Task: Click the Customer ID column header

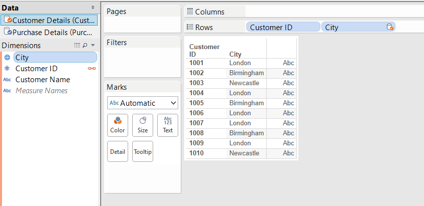Action: (204, 50)
